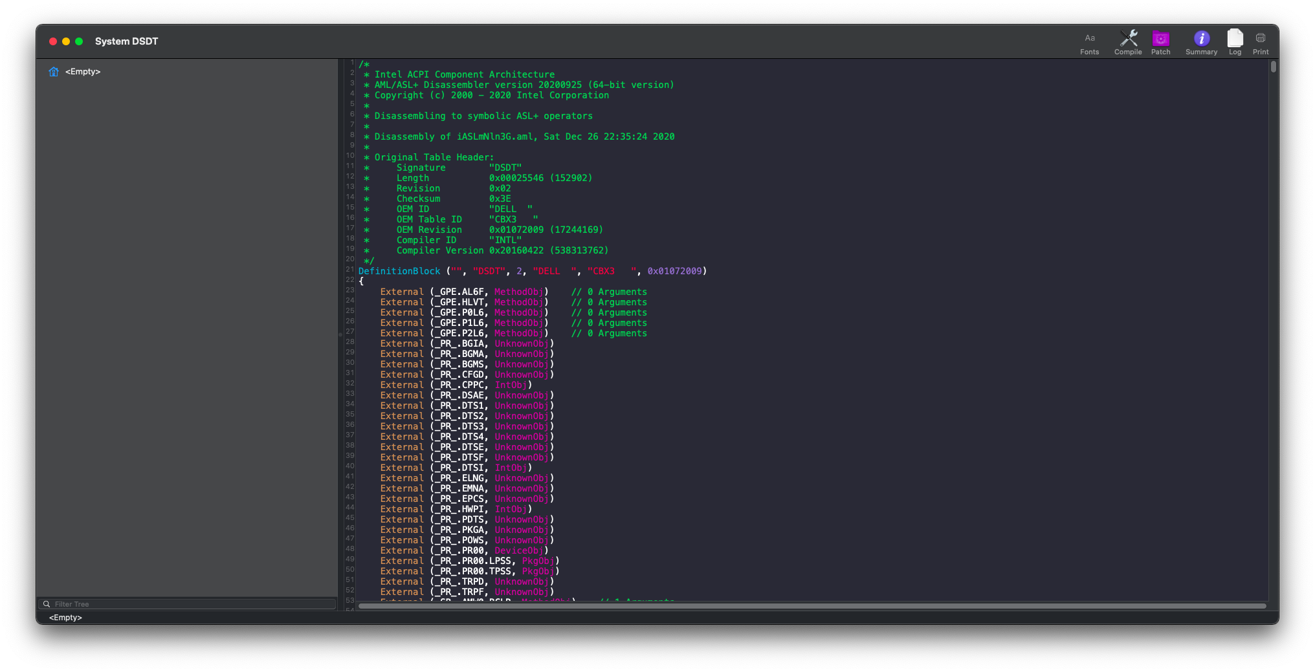Click the External _GPE.HLVT line
The image size is (1315, 672).
(x=513, y=302)
